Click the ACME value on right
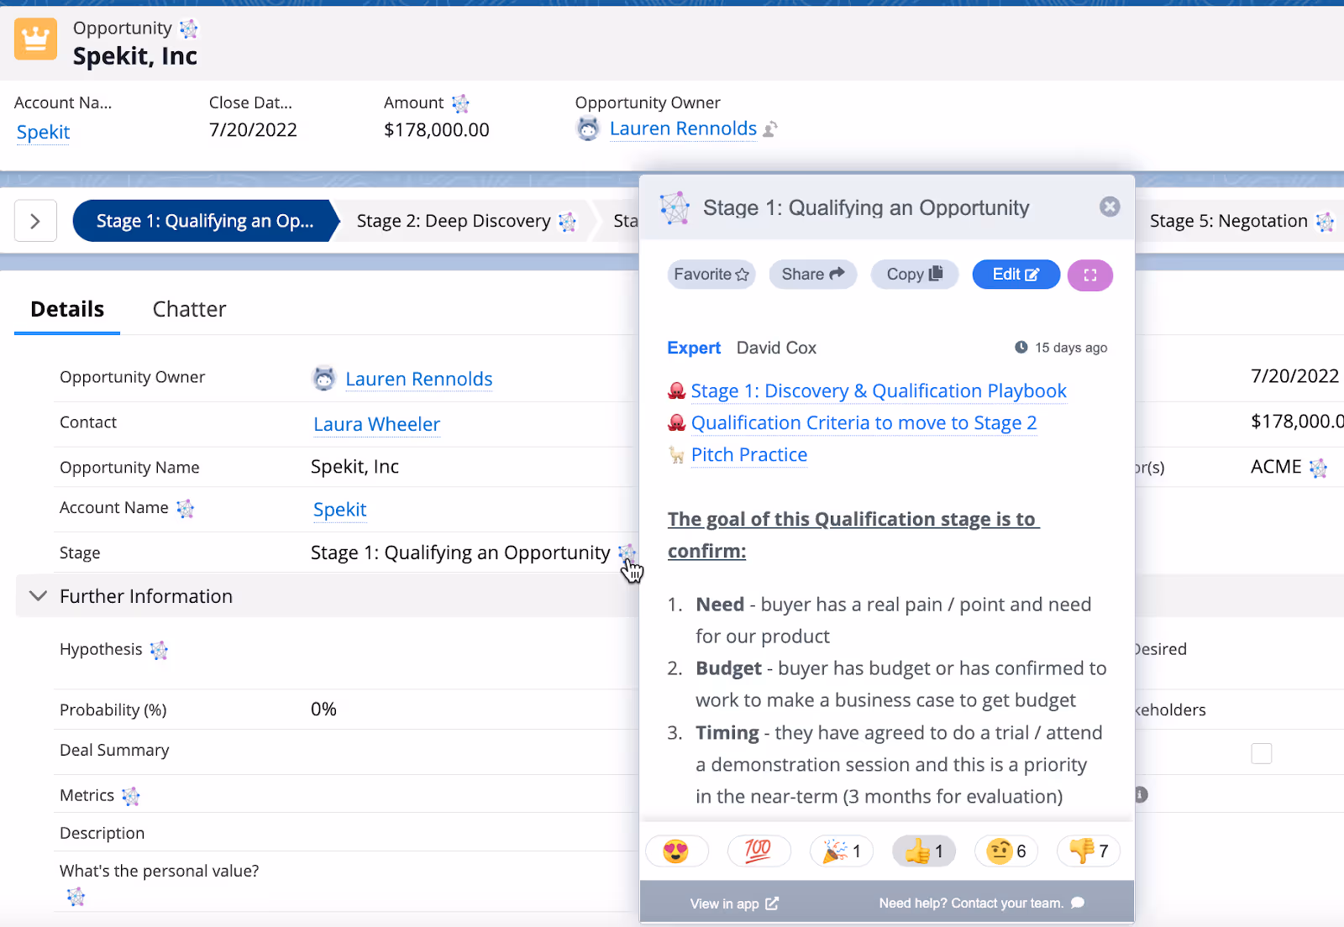The height and width of the screenshot is (927, 1344). tap(1276, 467)
